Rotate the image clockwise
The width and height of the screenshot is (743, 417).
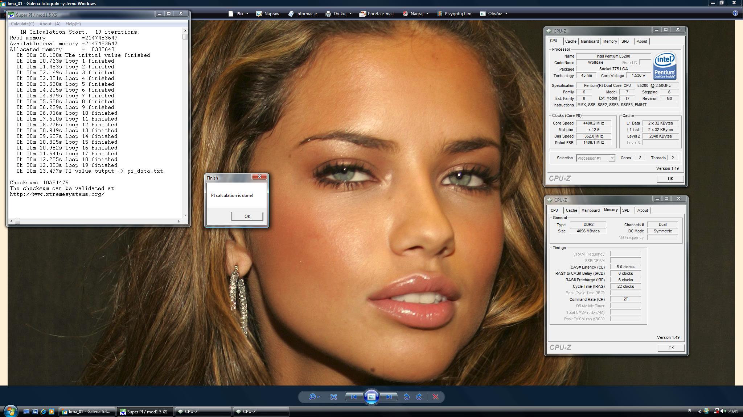[x=419, y=397]
